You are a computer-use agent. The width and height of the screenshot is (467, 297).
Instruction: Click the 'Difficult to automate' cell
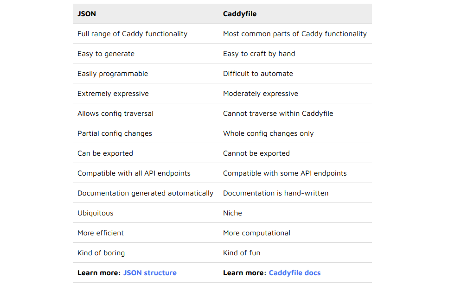click(258, 74)
